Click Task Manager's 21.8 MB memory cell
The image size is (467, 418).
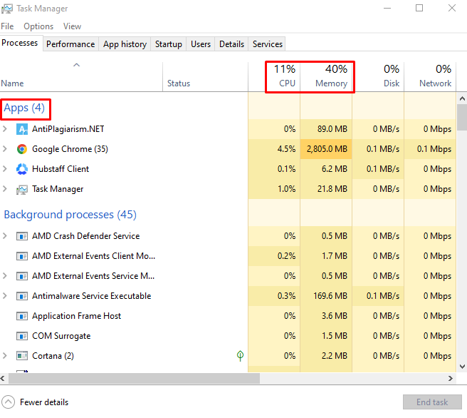pos(326,189)
